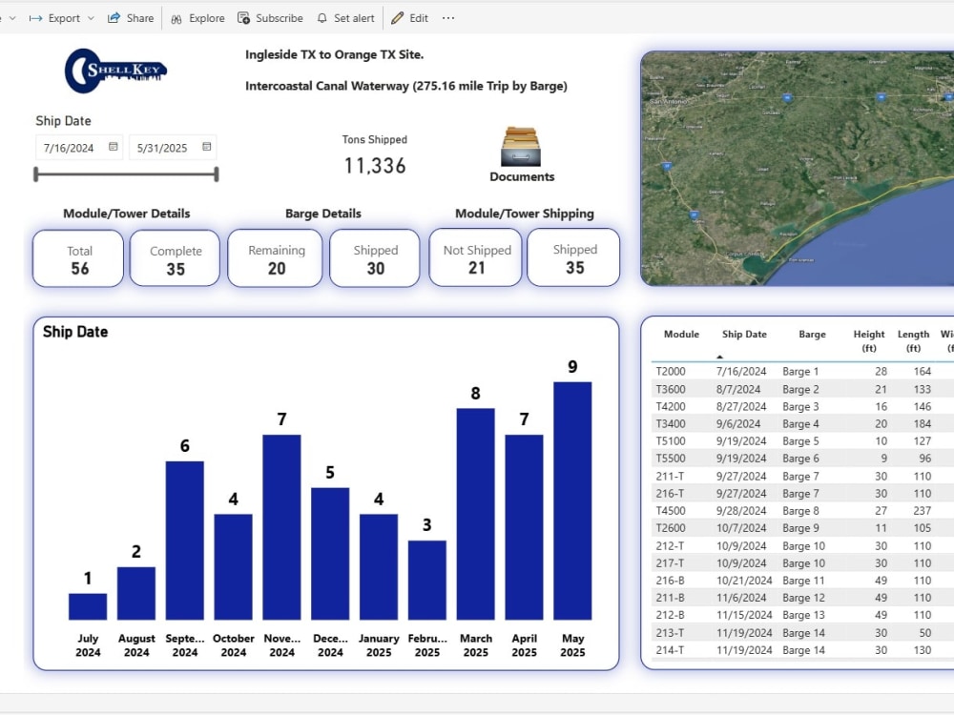Click Barge 12 cell
Viewport: 954px width, 715px height.
[x=803, y=599]
